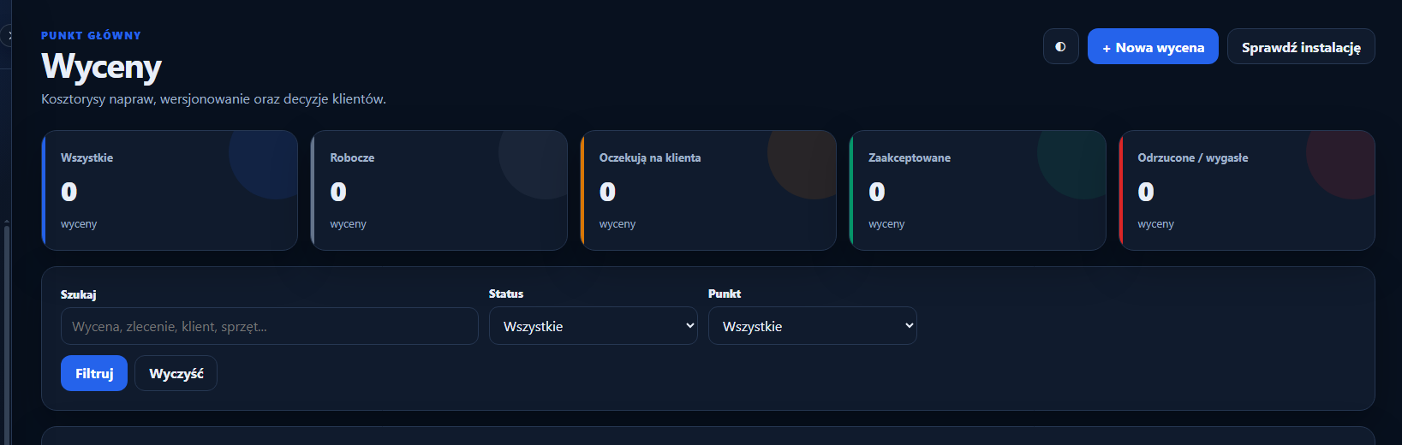Screen dimensions: 1402x445
Task: Open Sprawdź instalację
Action: click(x=1301, y=46)
